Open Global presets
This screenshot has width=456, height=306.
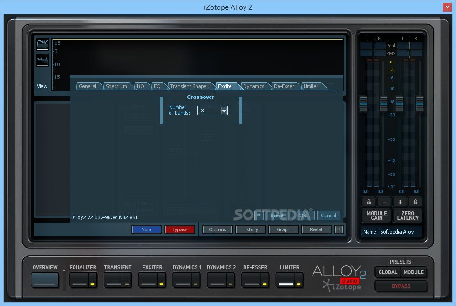[388, 272]
